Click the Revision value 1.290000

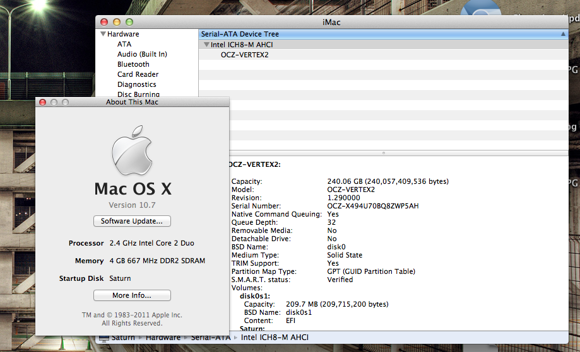(x=343, y=198)
